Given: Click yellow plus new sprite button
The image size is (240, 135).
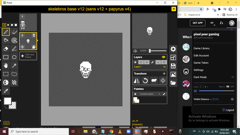Looking at the screenshot, I should (174, 9).
